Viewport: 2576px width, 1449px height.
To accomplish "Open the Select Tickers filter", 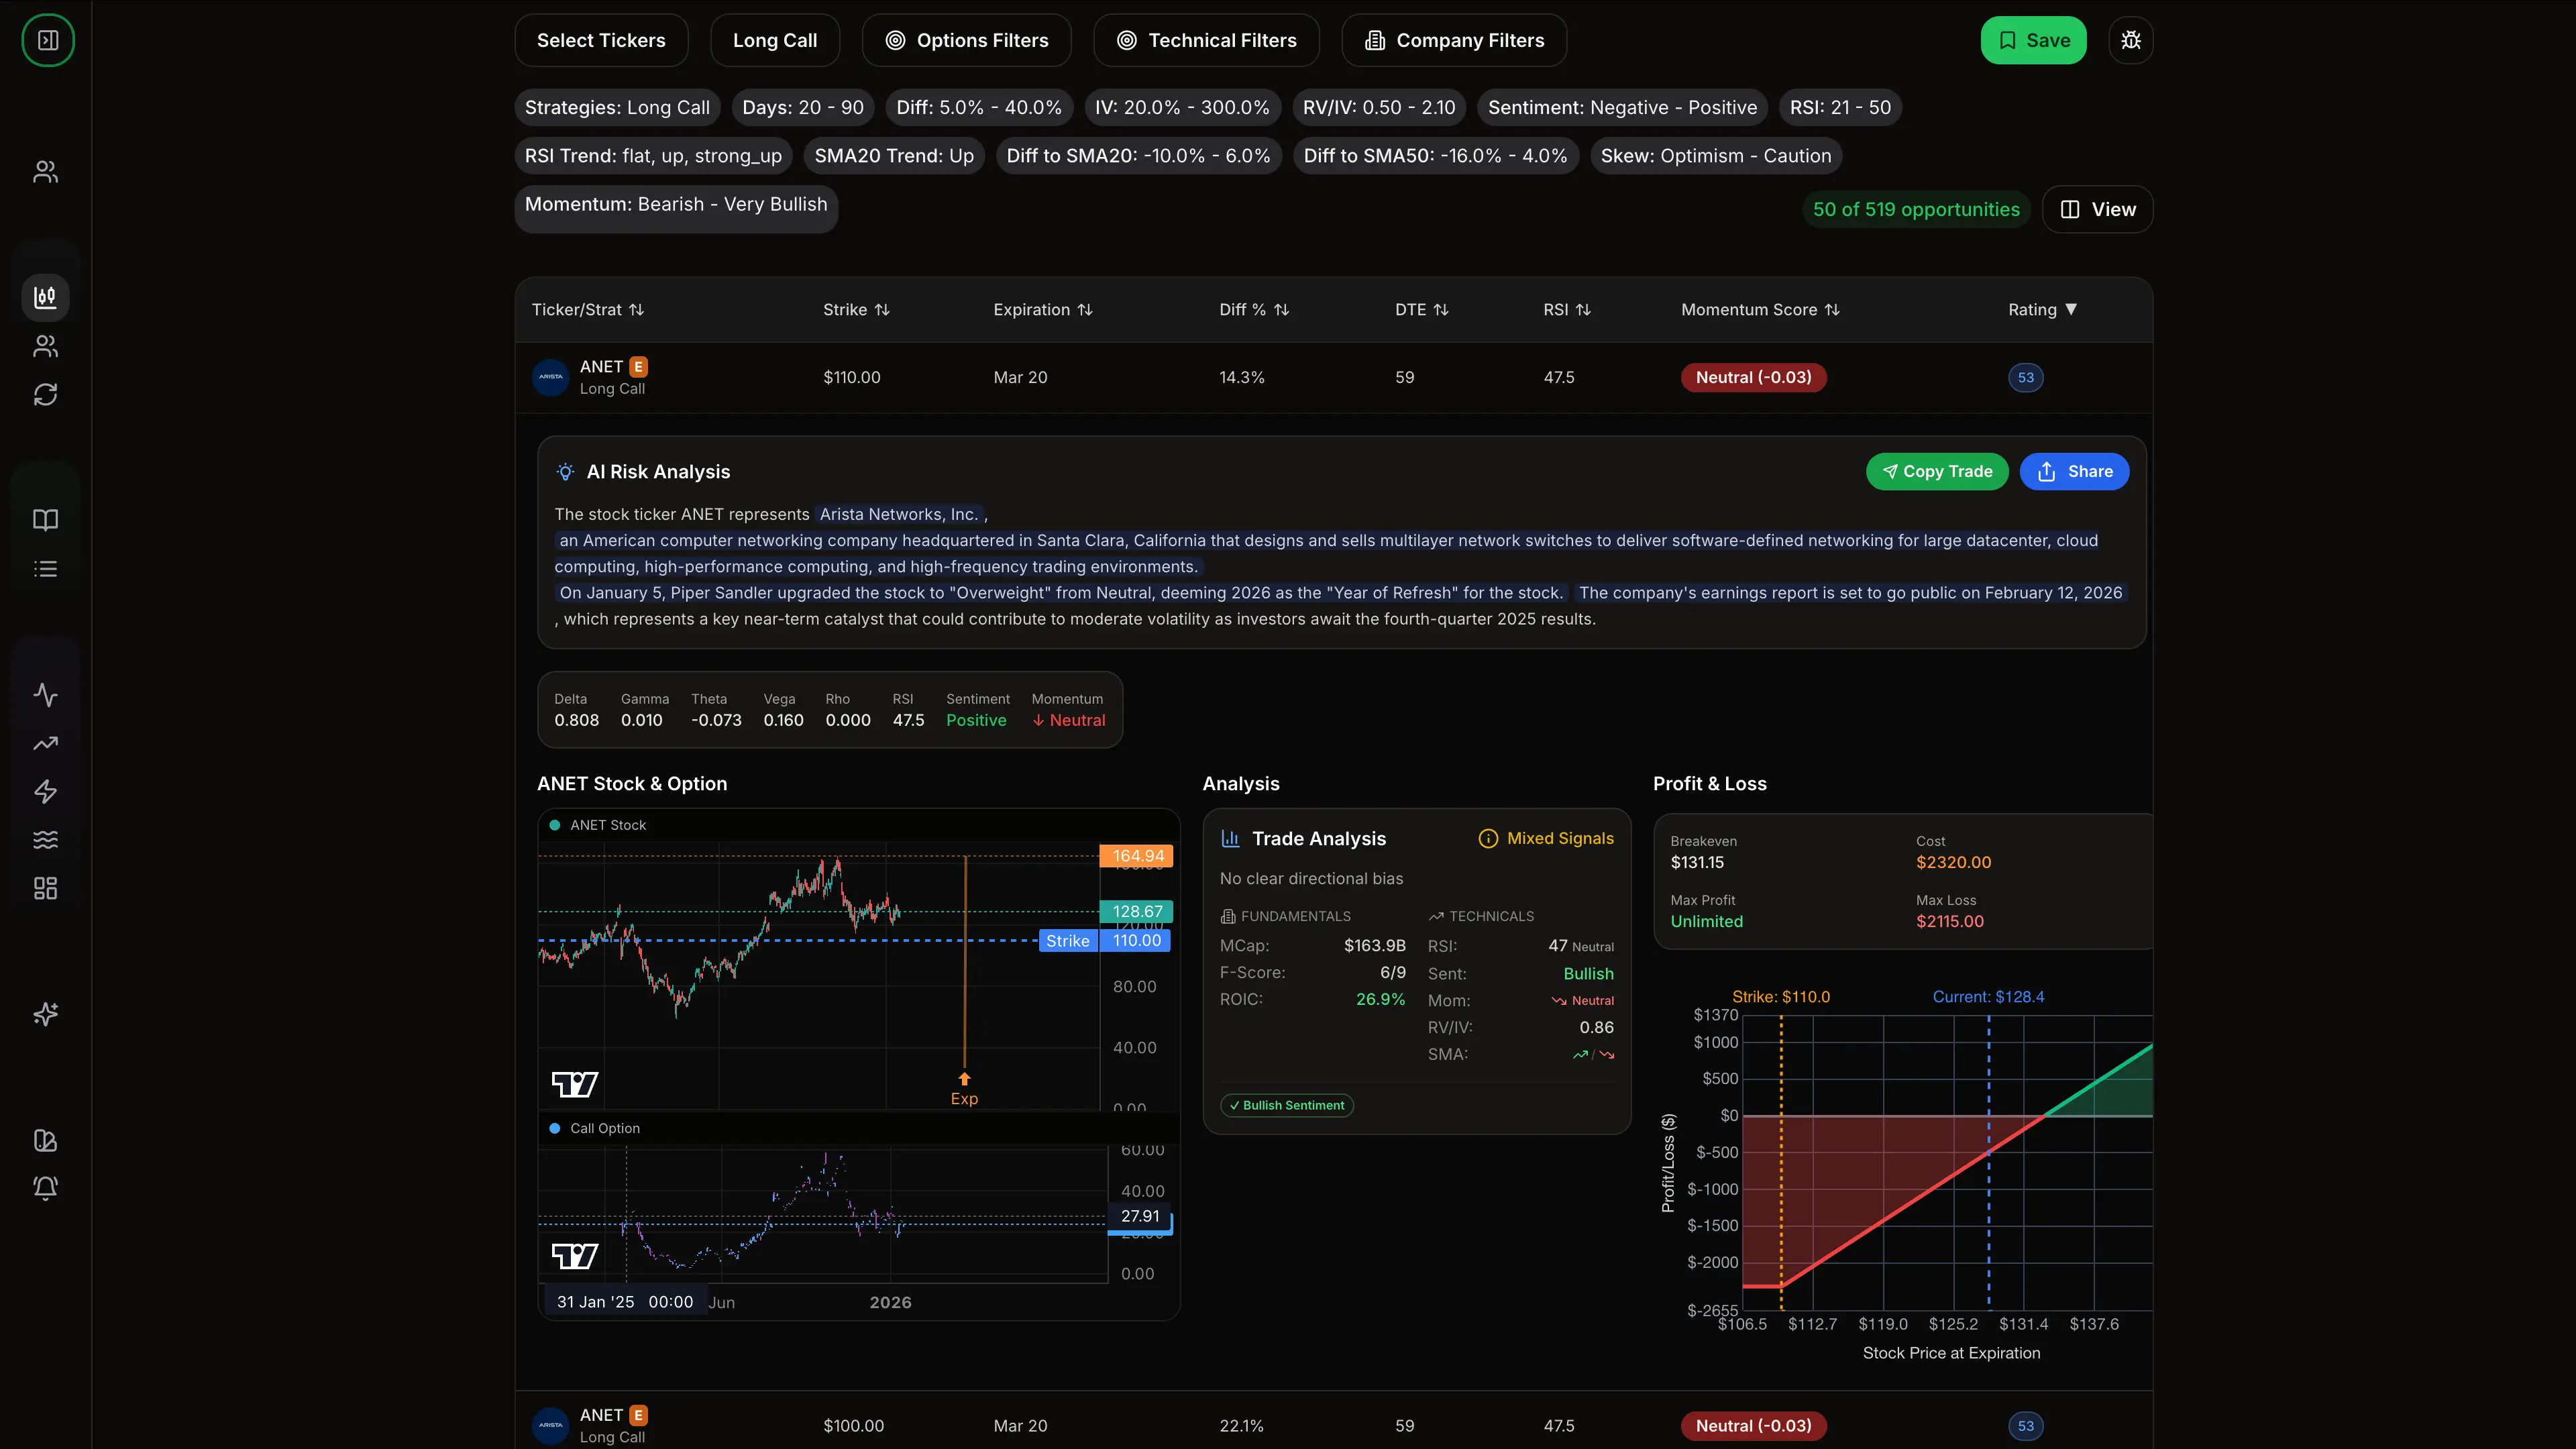I will 601,40.
